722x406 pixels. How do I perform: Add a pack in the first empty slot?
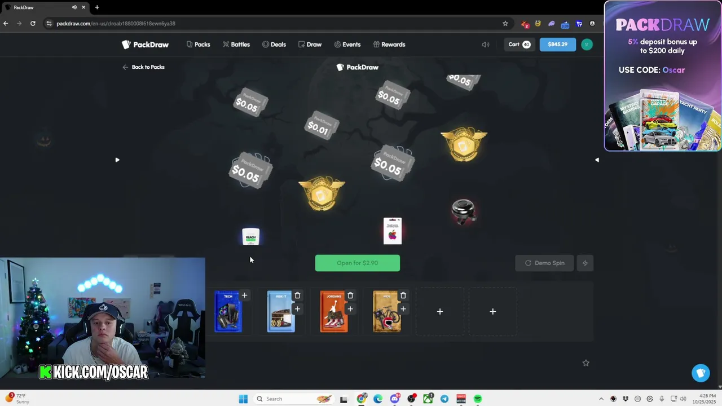[x=440, y=311]
